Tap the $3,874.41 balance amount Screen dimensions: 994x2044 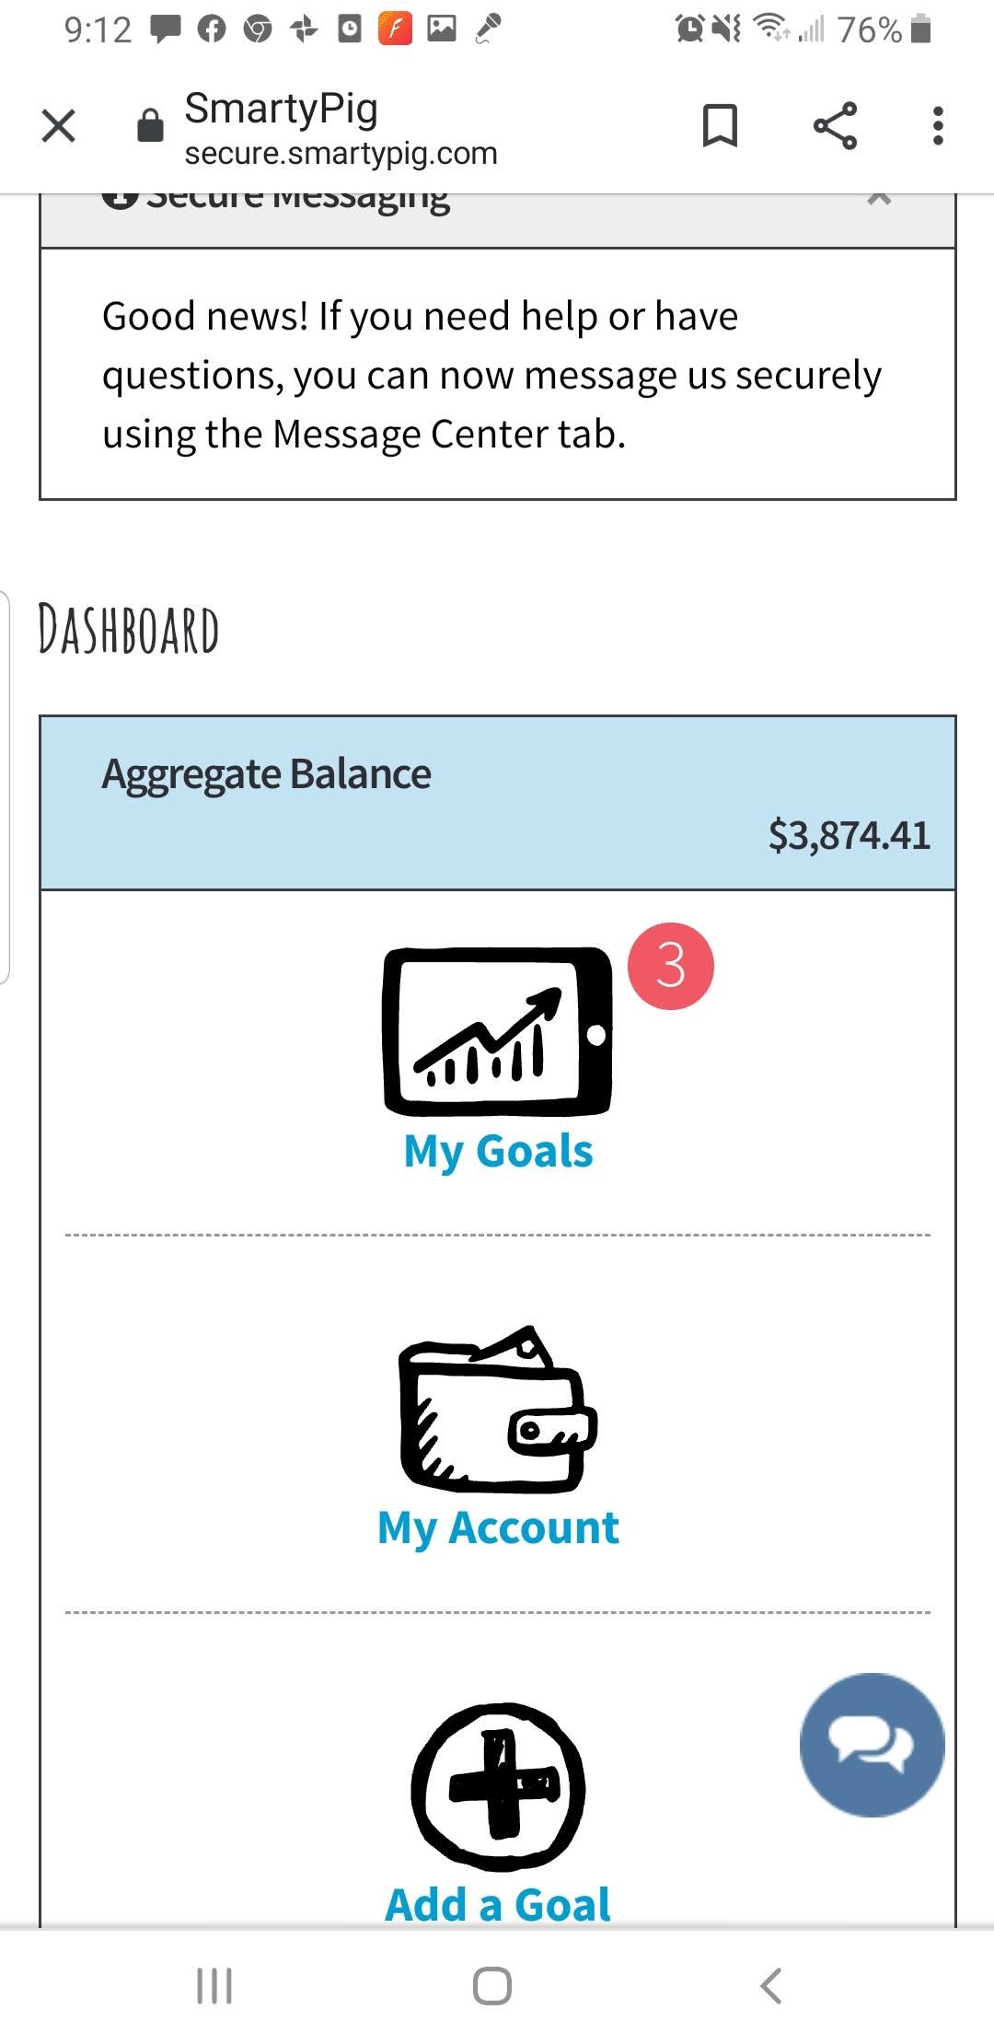(849, 836)
